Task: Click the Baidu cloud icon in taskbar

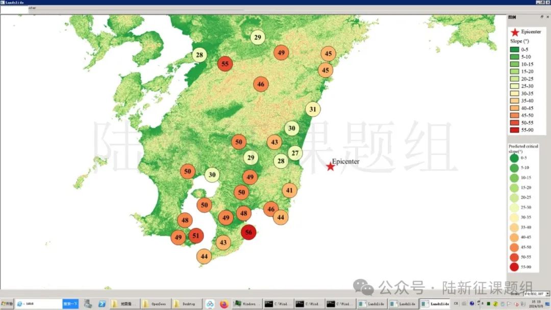Action: [x=210, y=304]
